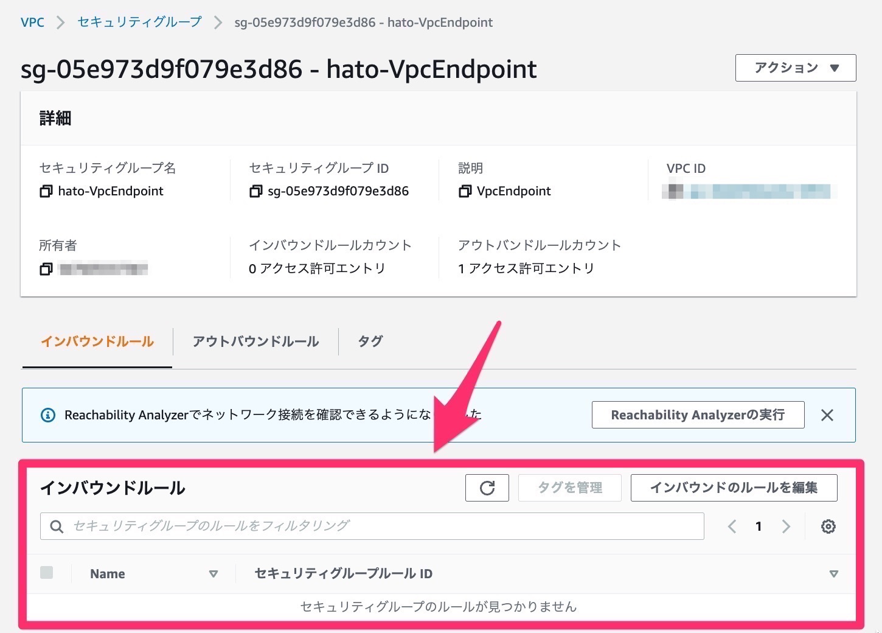
Task: Dismiss the Reachability Analyzer notification
Action: point(827,414)
